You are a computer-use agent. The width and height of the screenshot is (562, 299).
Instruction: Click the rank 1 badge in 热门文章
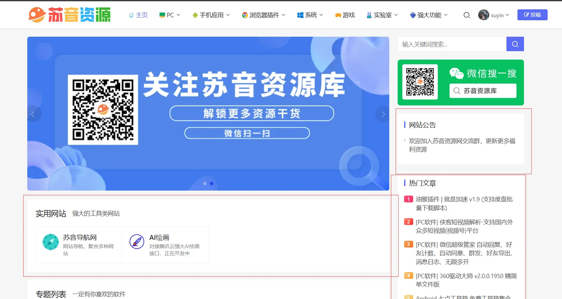pos(408,199)
